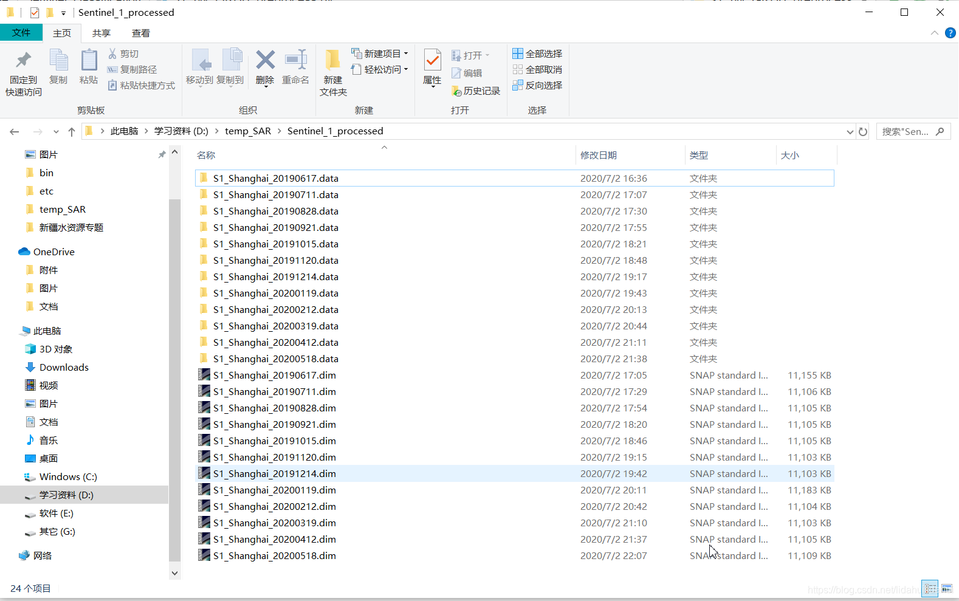Click Select none (全部取消)
The width and height of the screenshot is (959, 601).
click(x=537, y=69)
